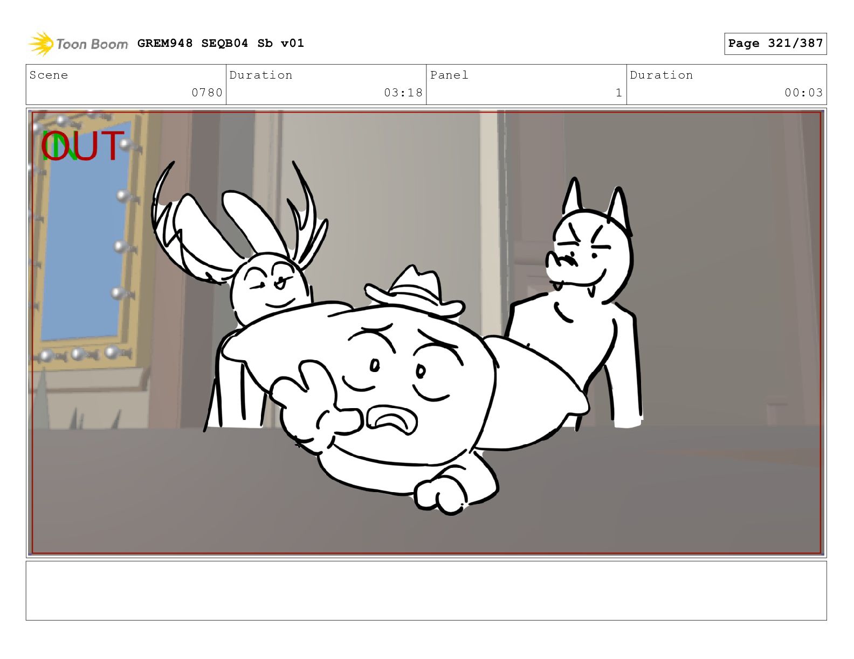Viewport: 854px width, 659px height.
Task: Select the scene duration value '03:18'
Action: (x=403, y=93)
